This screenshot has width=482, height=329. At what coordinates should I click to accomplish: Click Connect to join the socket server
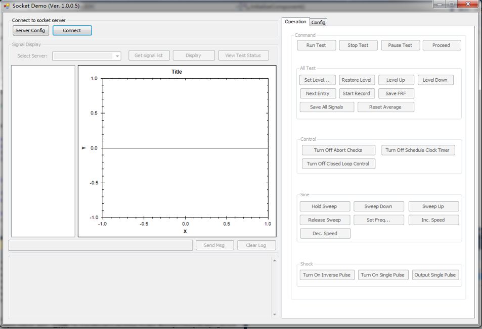(72, 30)
